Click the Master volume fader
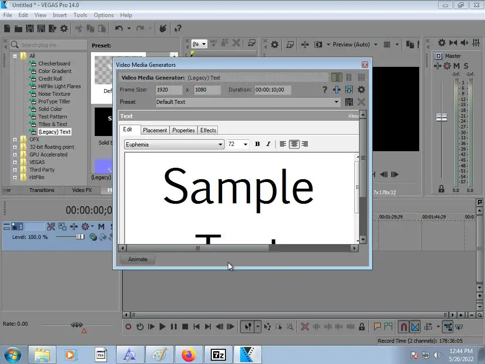The image size is (485, 364). click(x=441, y=118)
